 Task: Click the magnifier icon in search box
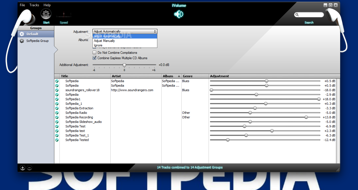click(x=297, y=15)
